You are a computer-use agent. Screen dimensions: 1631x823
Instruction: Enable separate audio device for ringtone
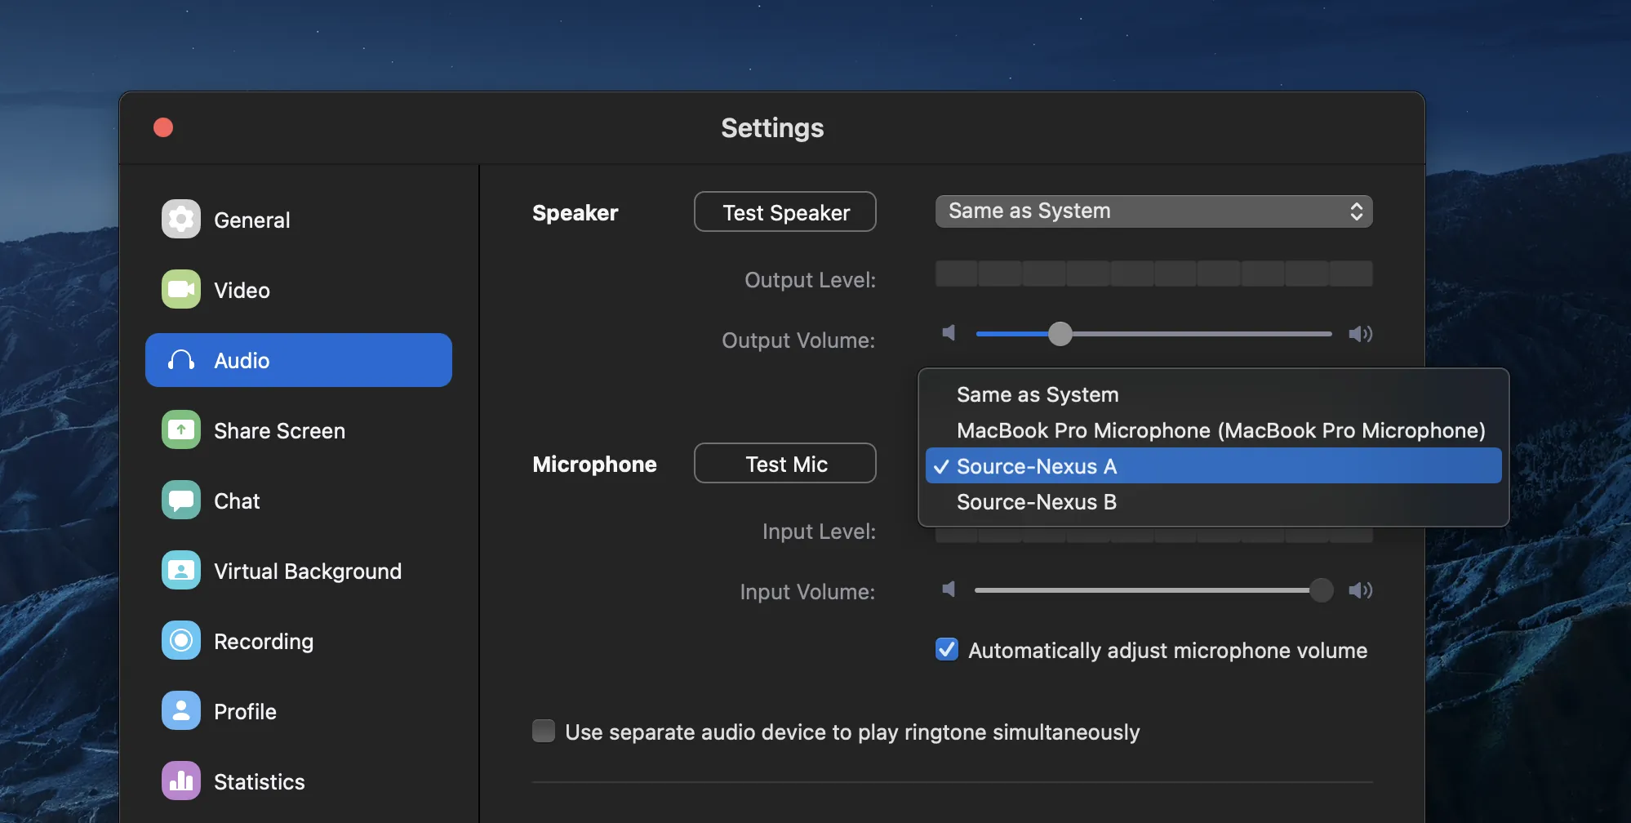pyautogui.click(x=544, y=731)
